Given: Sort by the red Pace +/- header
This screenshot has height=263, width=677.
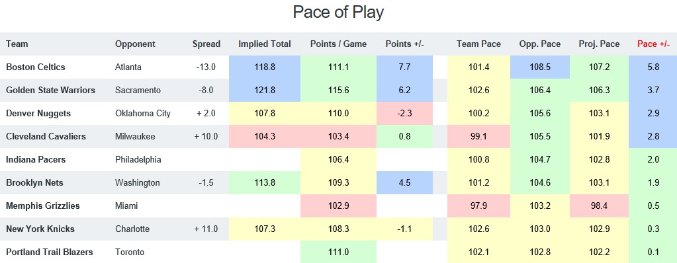Looking at the screenshot, I should [x=654, y=44].
